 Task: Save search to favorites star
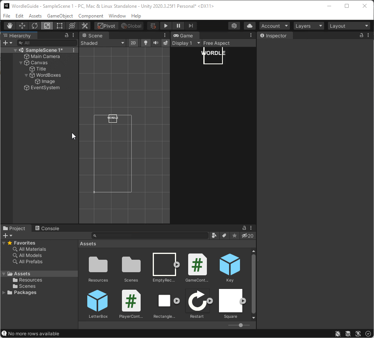[235, 236]
